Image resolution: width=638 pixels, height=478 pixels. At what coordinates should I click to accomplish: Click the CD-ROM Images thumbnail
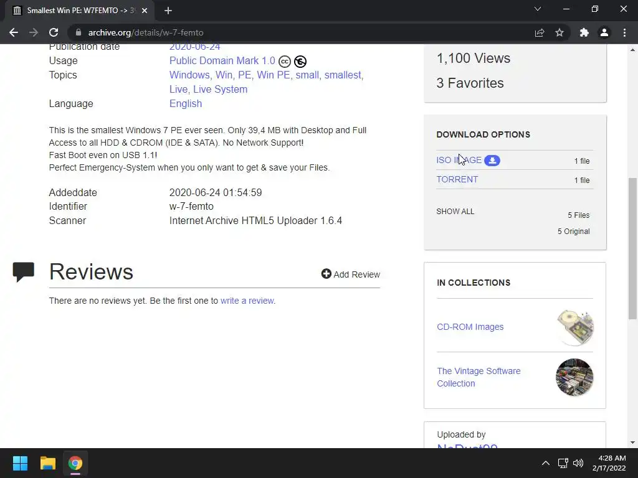click(574, 327)
